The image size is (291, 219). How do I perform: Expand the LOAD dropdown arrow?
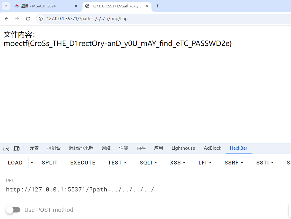click(x=32, y=163)
